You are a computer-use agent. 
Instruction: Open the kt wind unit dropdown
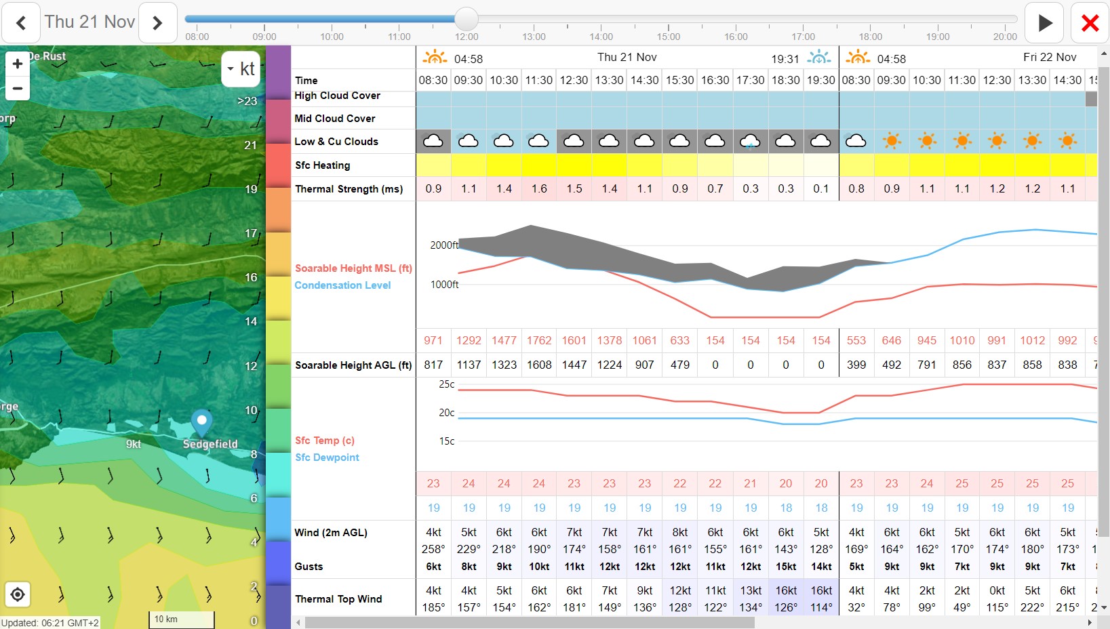(x=241, y=68)
